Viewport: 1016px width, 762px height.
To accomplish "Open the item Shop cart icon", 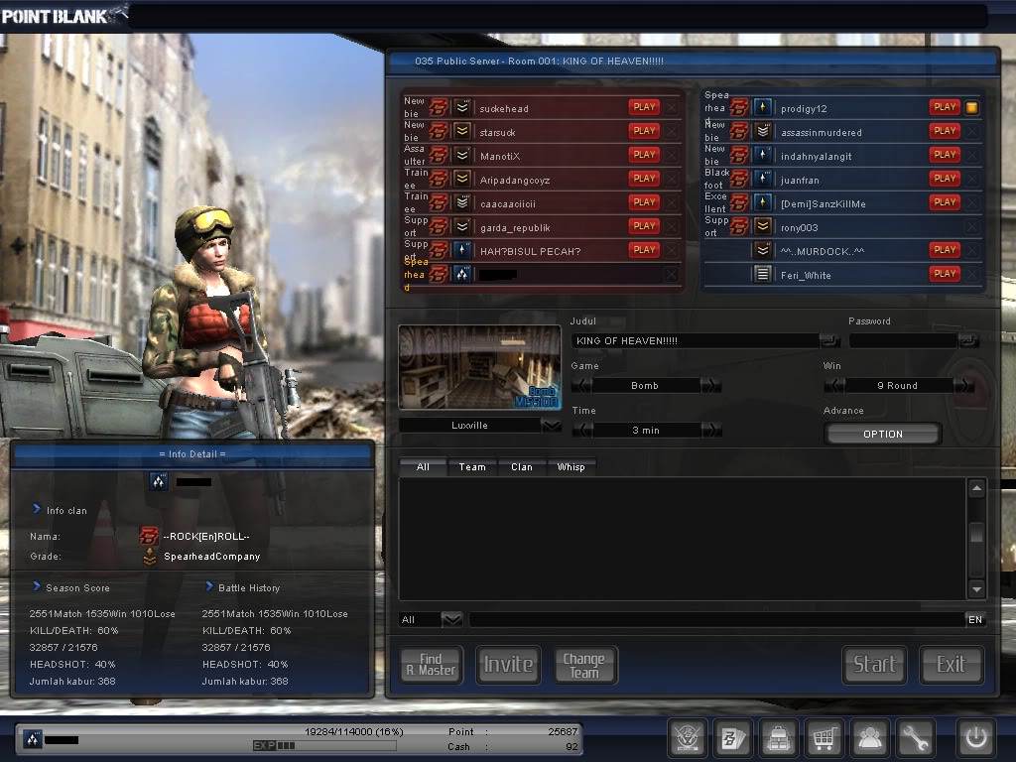I will pos(824,738).
